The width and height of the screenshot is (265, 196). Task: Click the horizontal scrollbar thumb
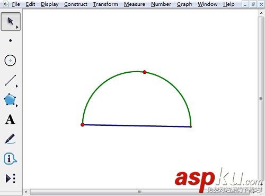(x=139, y=192)
